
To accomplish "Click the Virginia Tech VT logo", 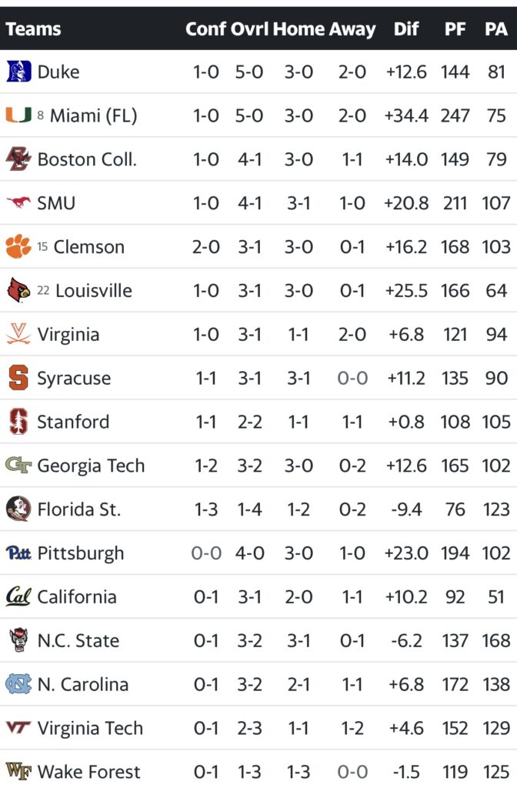I will click(x=18, y=728).
